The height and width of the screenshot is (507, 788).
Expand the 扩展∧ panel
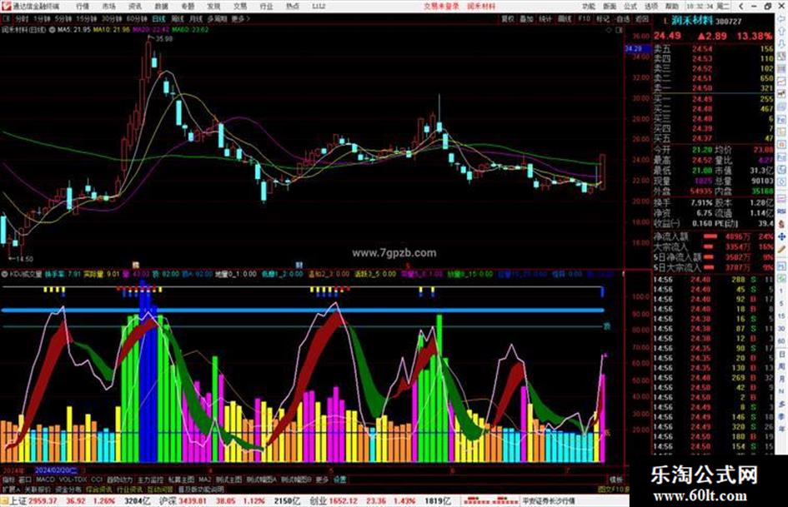click(x=11, y=489)
